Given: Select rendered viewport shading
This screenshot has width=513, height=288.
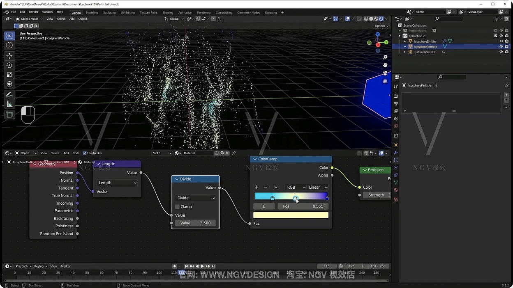Looking at the screenshot, I should (x=381, y=18).
